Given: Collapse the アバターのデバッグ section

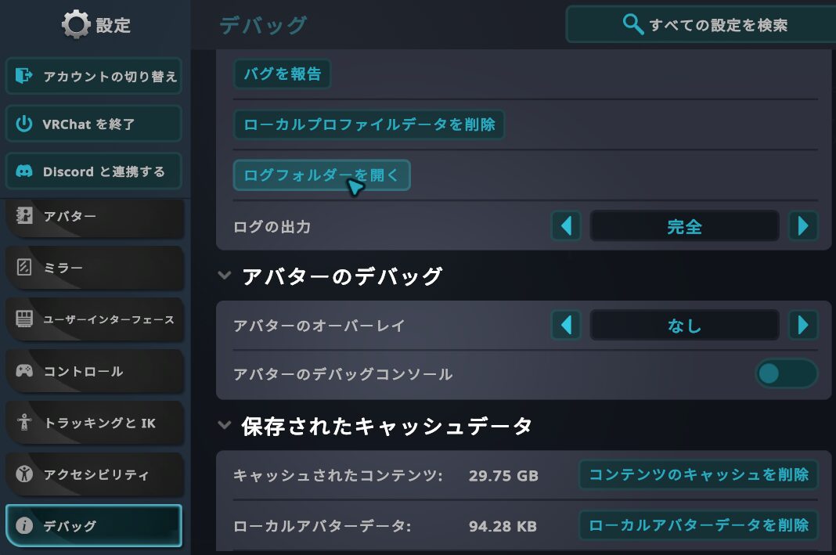Looking at the screenshot, I should 225,276.
